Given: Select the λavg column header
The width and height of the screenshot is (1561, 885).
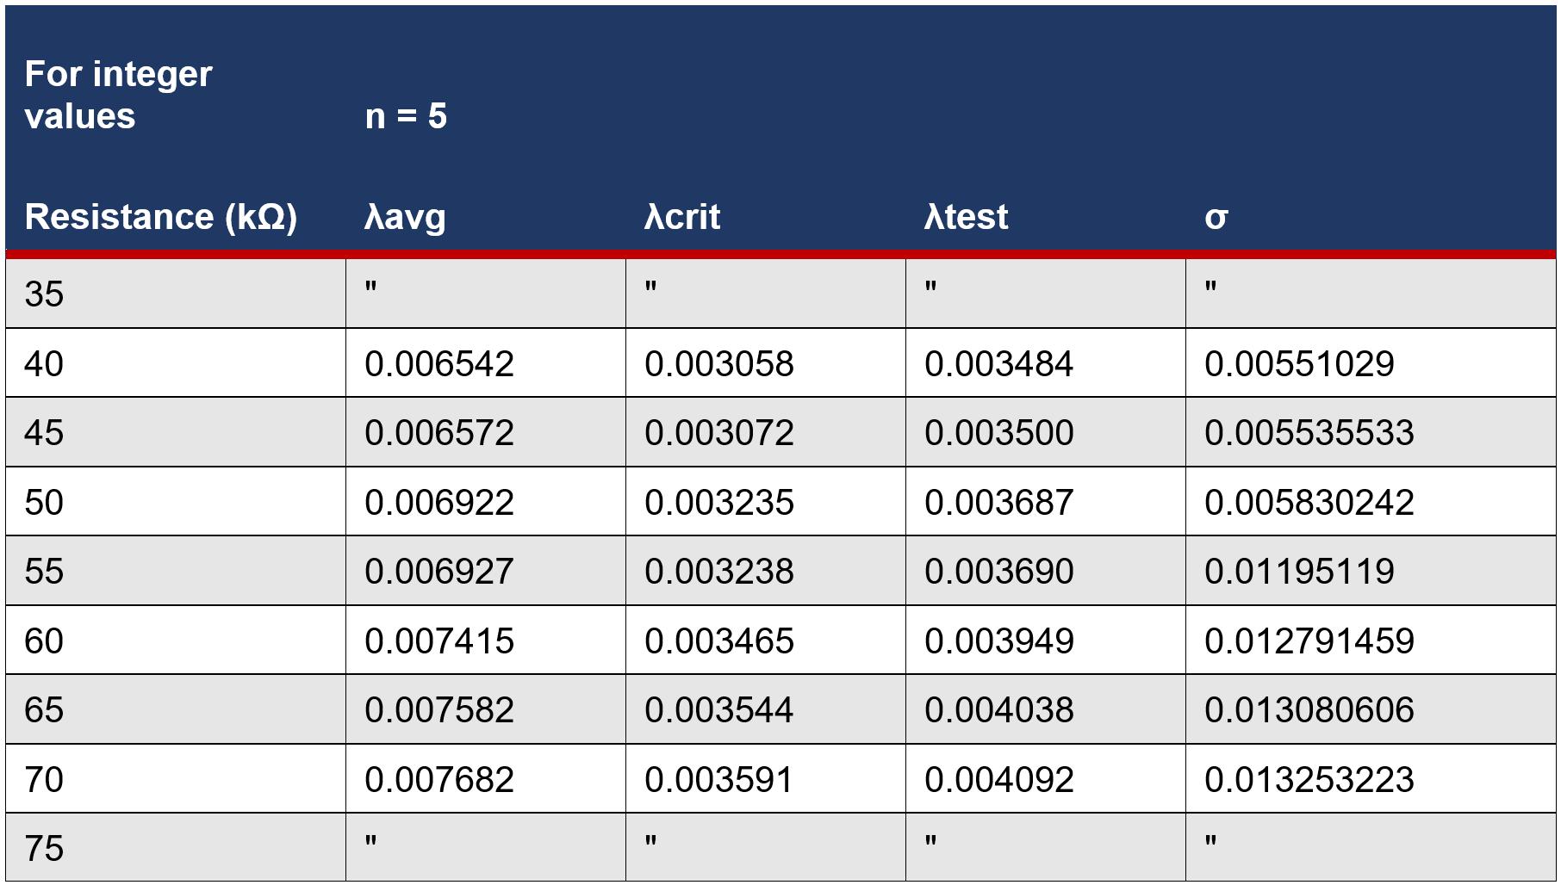Looking at the screenshot, I should pyautogui.click(x=405, y=217).
